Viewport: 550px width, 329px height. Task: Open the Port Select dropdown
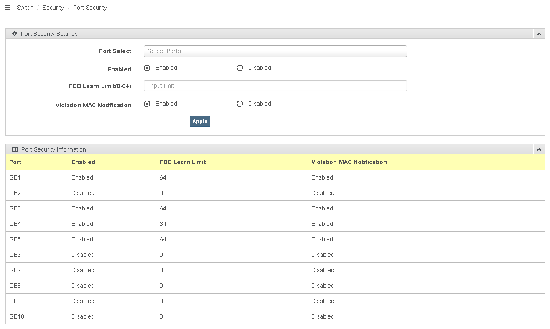click(x=275, y=51)
